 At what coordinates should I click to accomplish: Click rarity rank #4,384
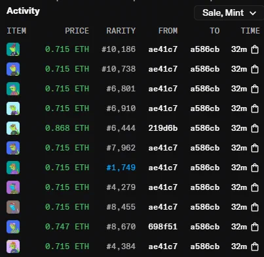pyautogui.click(x=121, y=246)
